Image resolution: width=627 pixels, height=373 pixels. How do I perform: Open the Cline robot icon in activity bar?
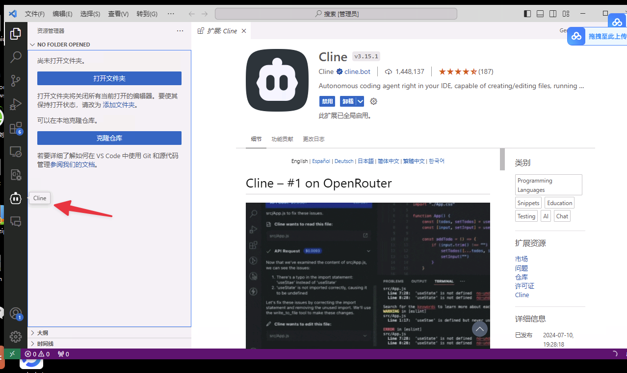(16, 198)
